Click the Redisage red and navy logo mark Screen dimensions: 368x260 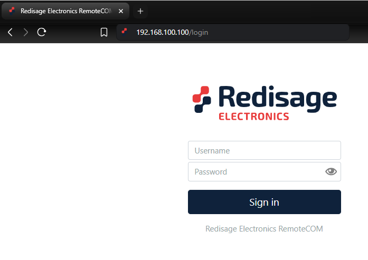tap(202, 99)
